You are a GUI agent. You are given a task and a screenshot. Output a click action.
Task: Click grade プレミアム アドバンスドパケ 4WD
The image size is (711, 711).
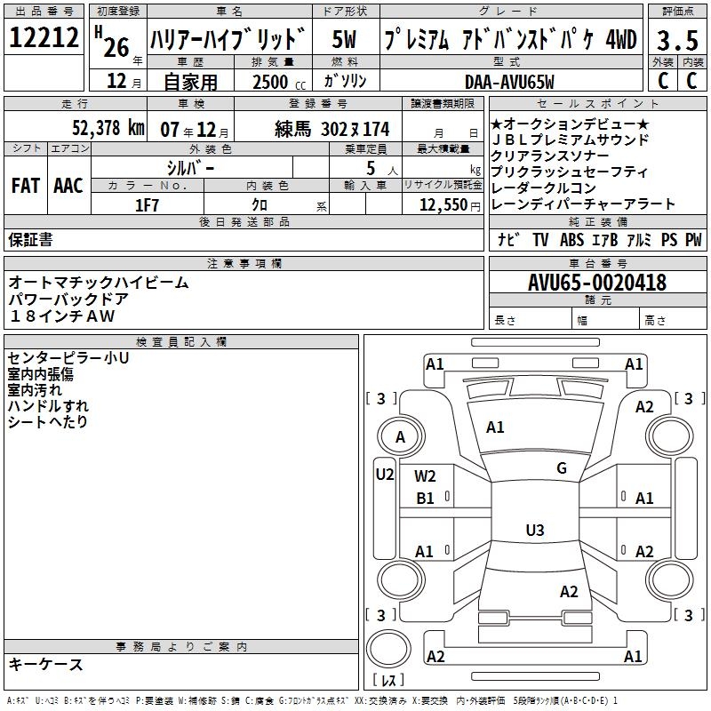pyautogui.click(x=510, y=39)
